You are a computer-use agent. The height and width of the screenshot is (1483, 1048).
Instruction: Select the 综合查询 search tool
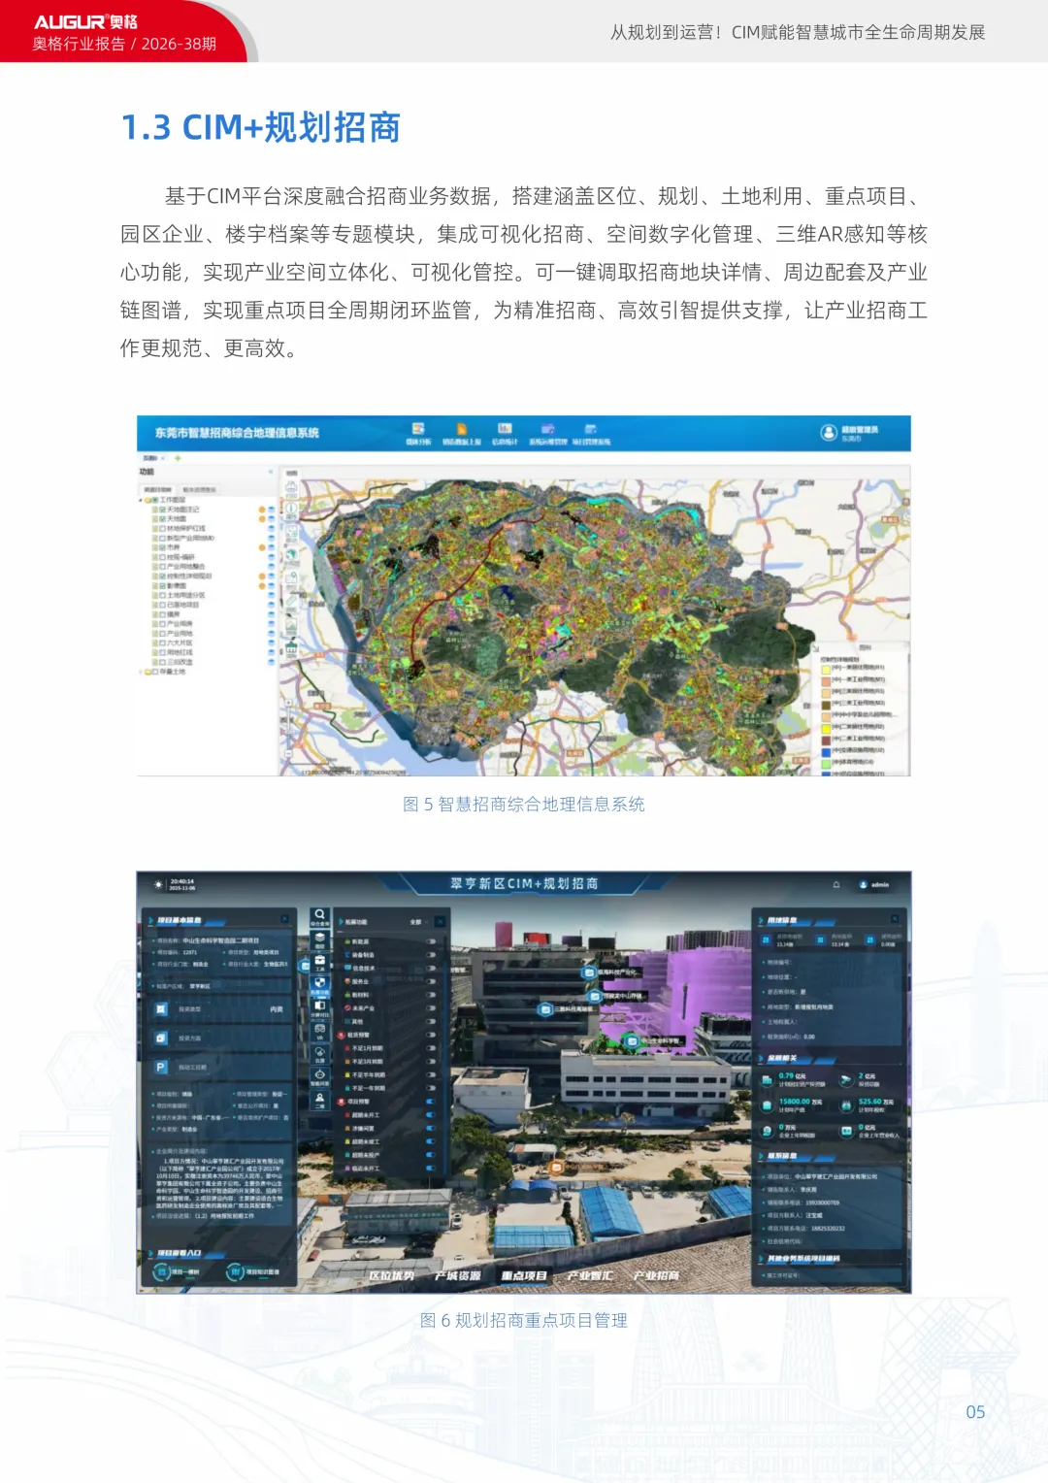pos(320,917)
